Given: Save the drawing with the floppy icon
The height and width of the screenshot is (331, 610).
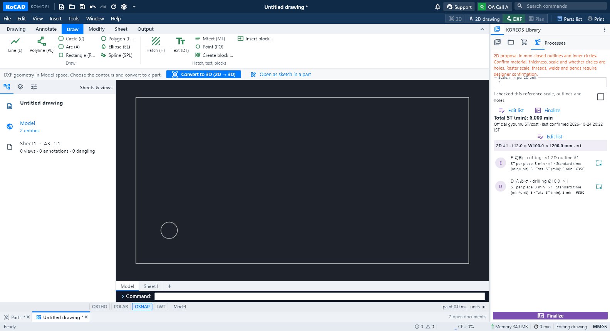Looking at the screenshot, I should [82, 7].
